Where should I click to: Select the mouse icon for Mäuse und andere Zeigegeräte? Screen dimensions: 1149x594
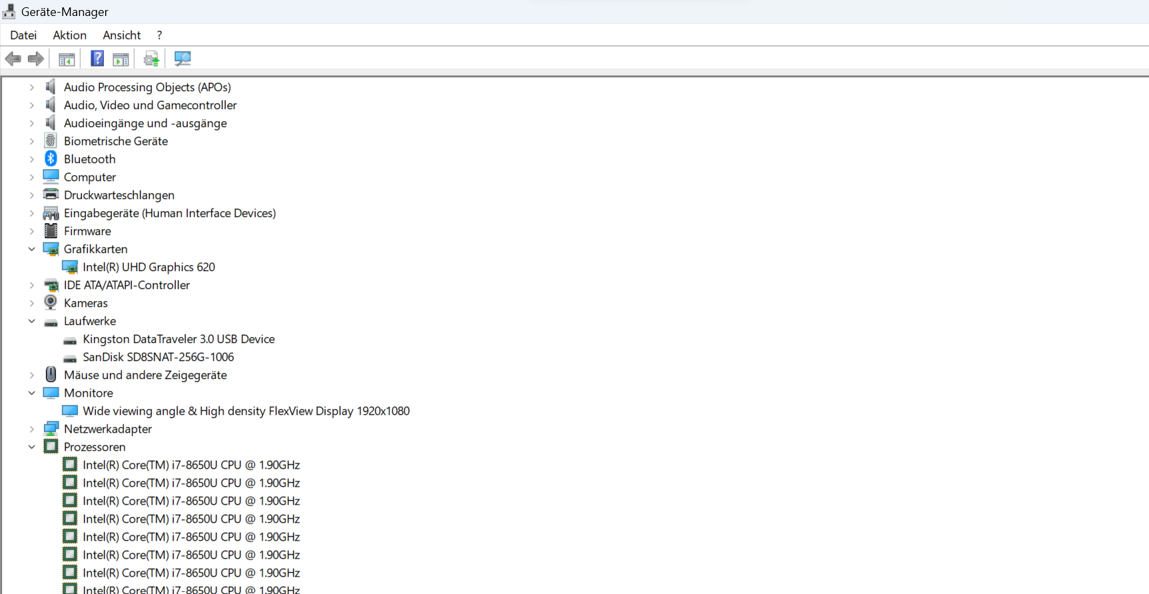tap(51, 374)
